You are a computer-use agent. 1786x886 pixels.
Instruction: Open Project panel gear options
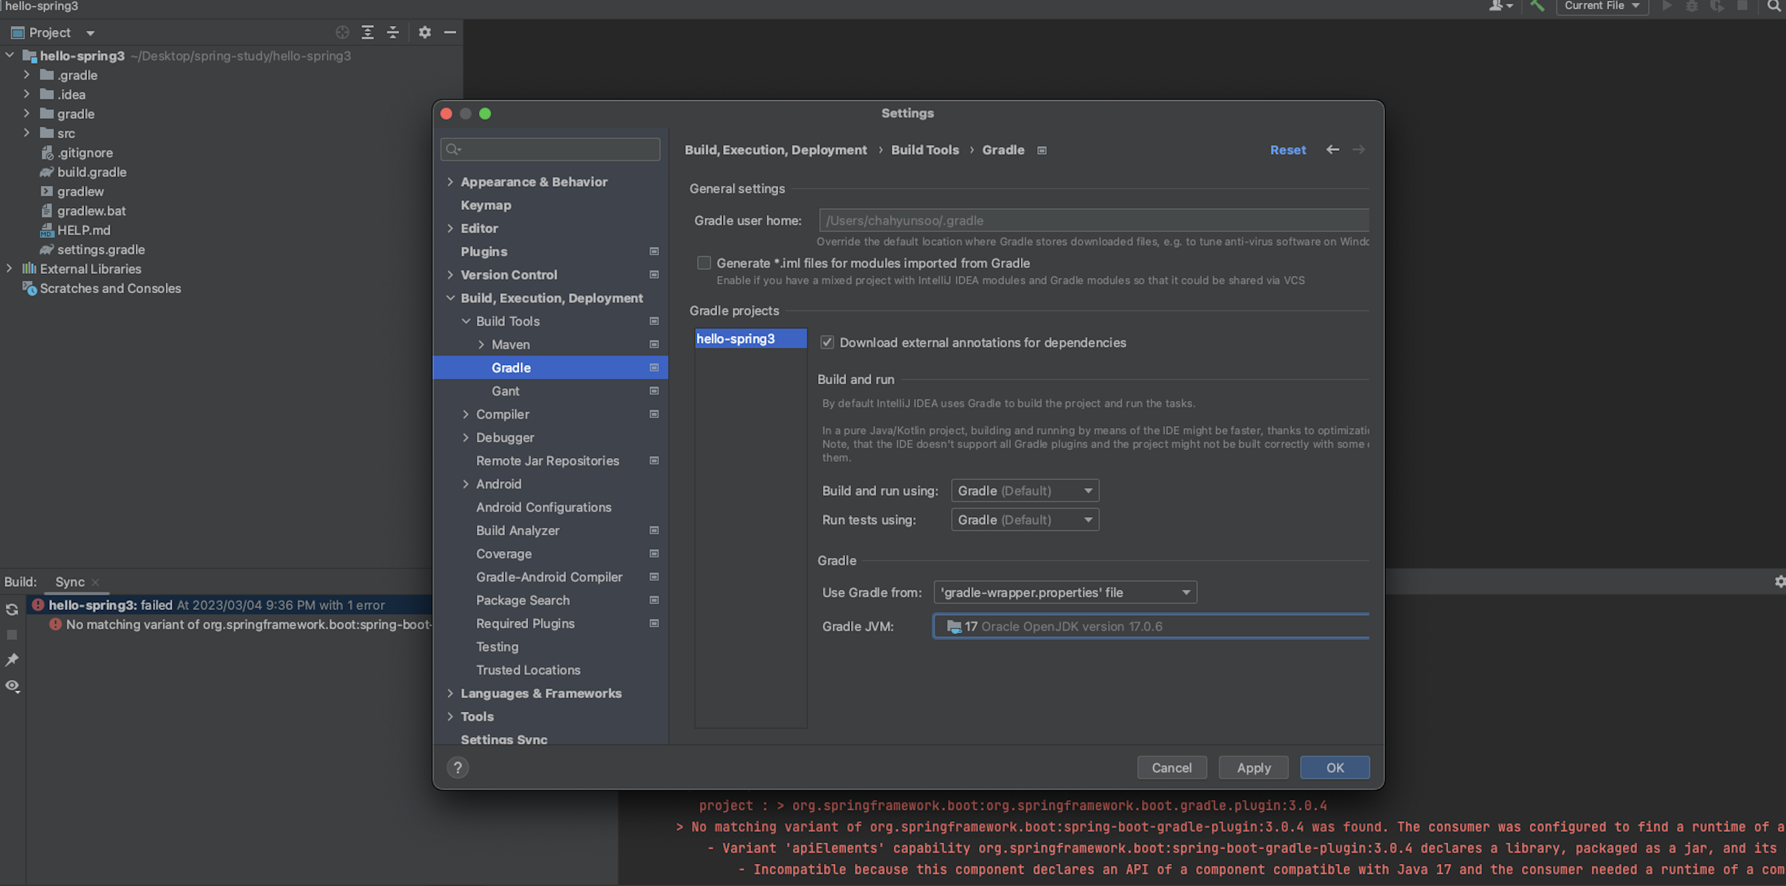click(x=424, y=32)
